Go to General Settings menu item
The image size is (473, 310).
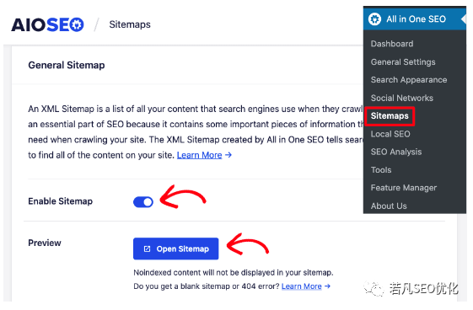coord(403,62)
